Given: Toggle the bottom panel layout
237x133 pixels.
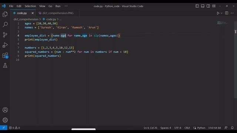Looking at the screenshot, I should click(x=203, y=6).
